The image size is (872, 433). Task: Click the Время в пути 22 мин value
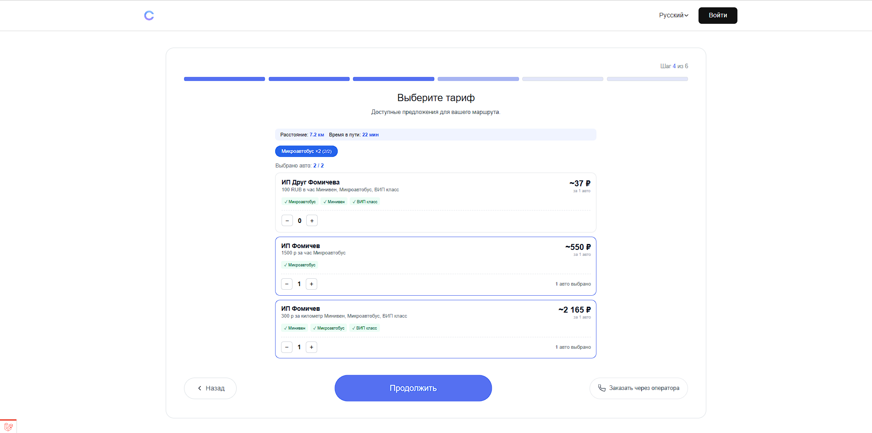pos(370,135)
